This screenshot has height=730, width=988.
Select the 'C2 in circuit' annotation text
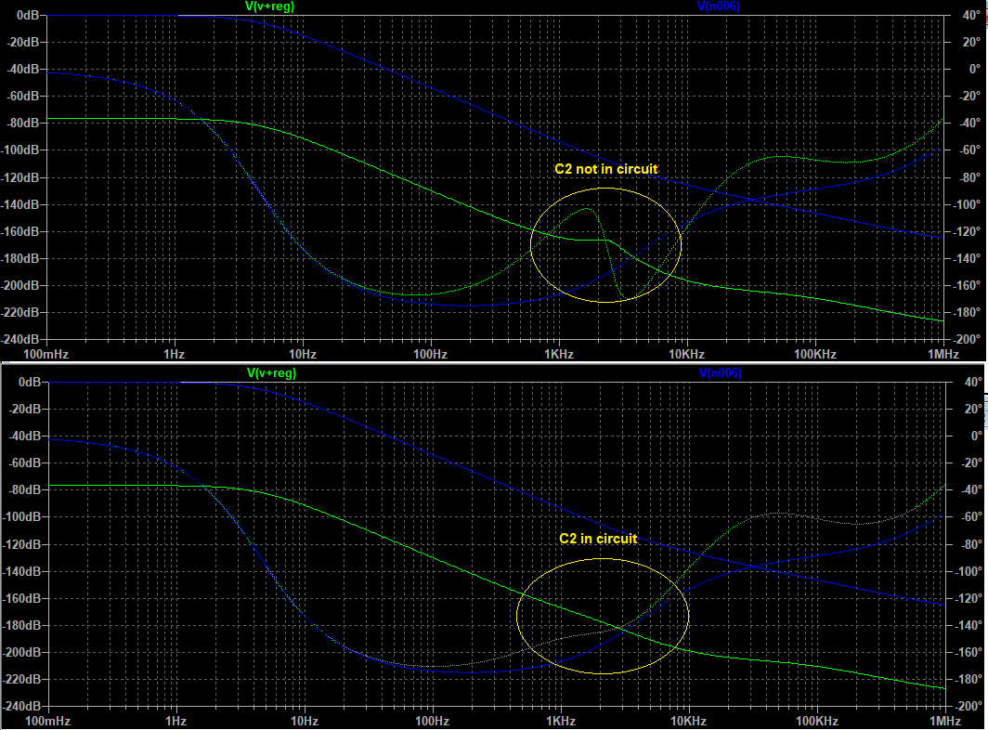point(599,539)
